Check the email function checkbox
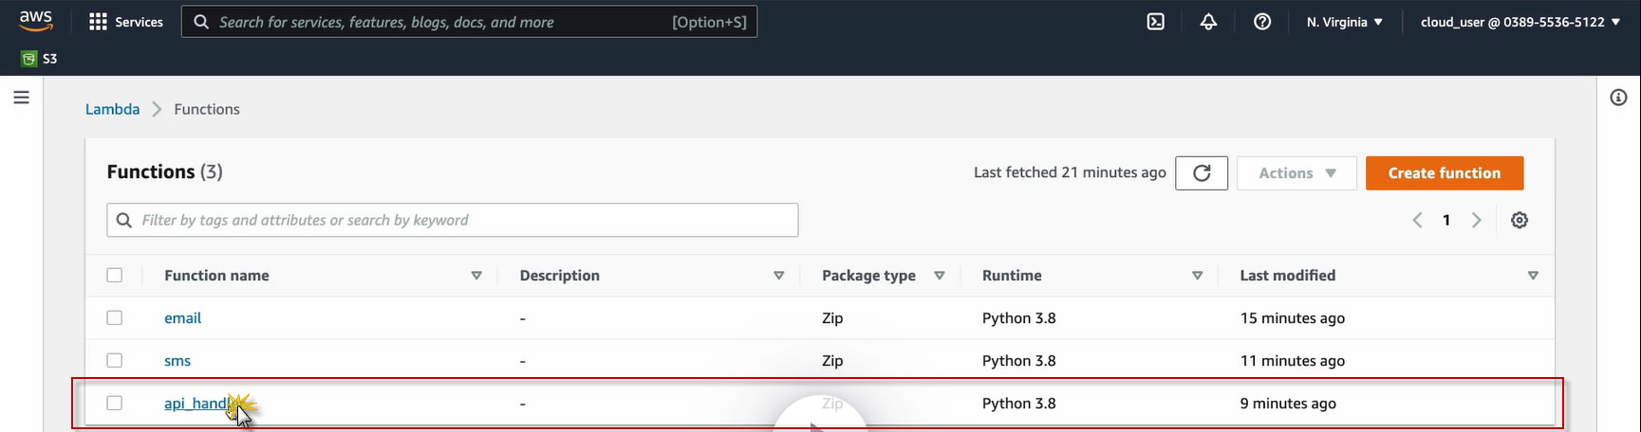The height and width of the screenshot is (432, 1641). click(115, 318)
